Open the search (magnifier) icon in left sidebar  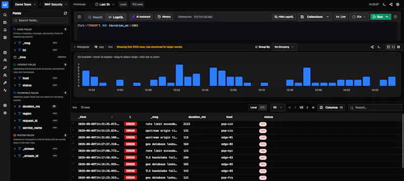pyautogui.click(x=5, y=15)
